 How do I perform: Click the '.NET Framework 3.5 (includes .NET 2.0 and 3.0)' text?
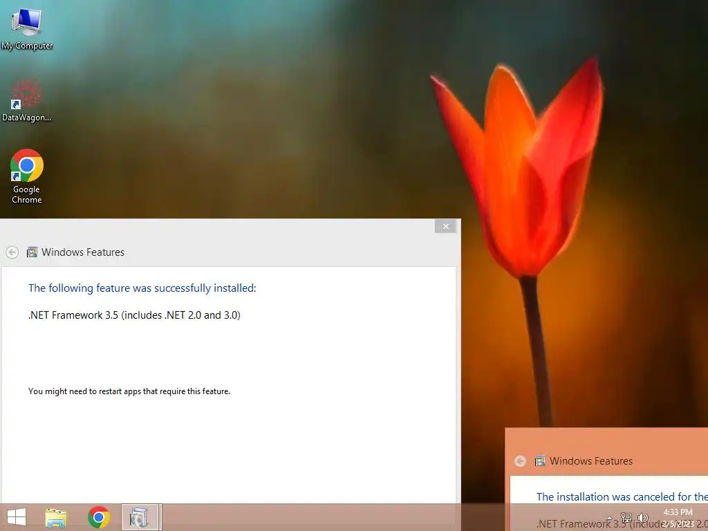click(x=134, y=315)
